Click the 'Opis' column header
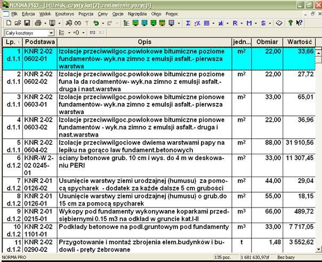Image resolution: width=322 pixels, height=262 pixels. 144,42
